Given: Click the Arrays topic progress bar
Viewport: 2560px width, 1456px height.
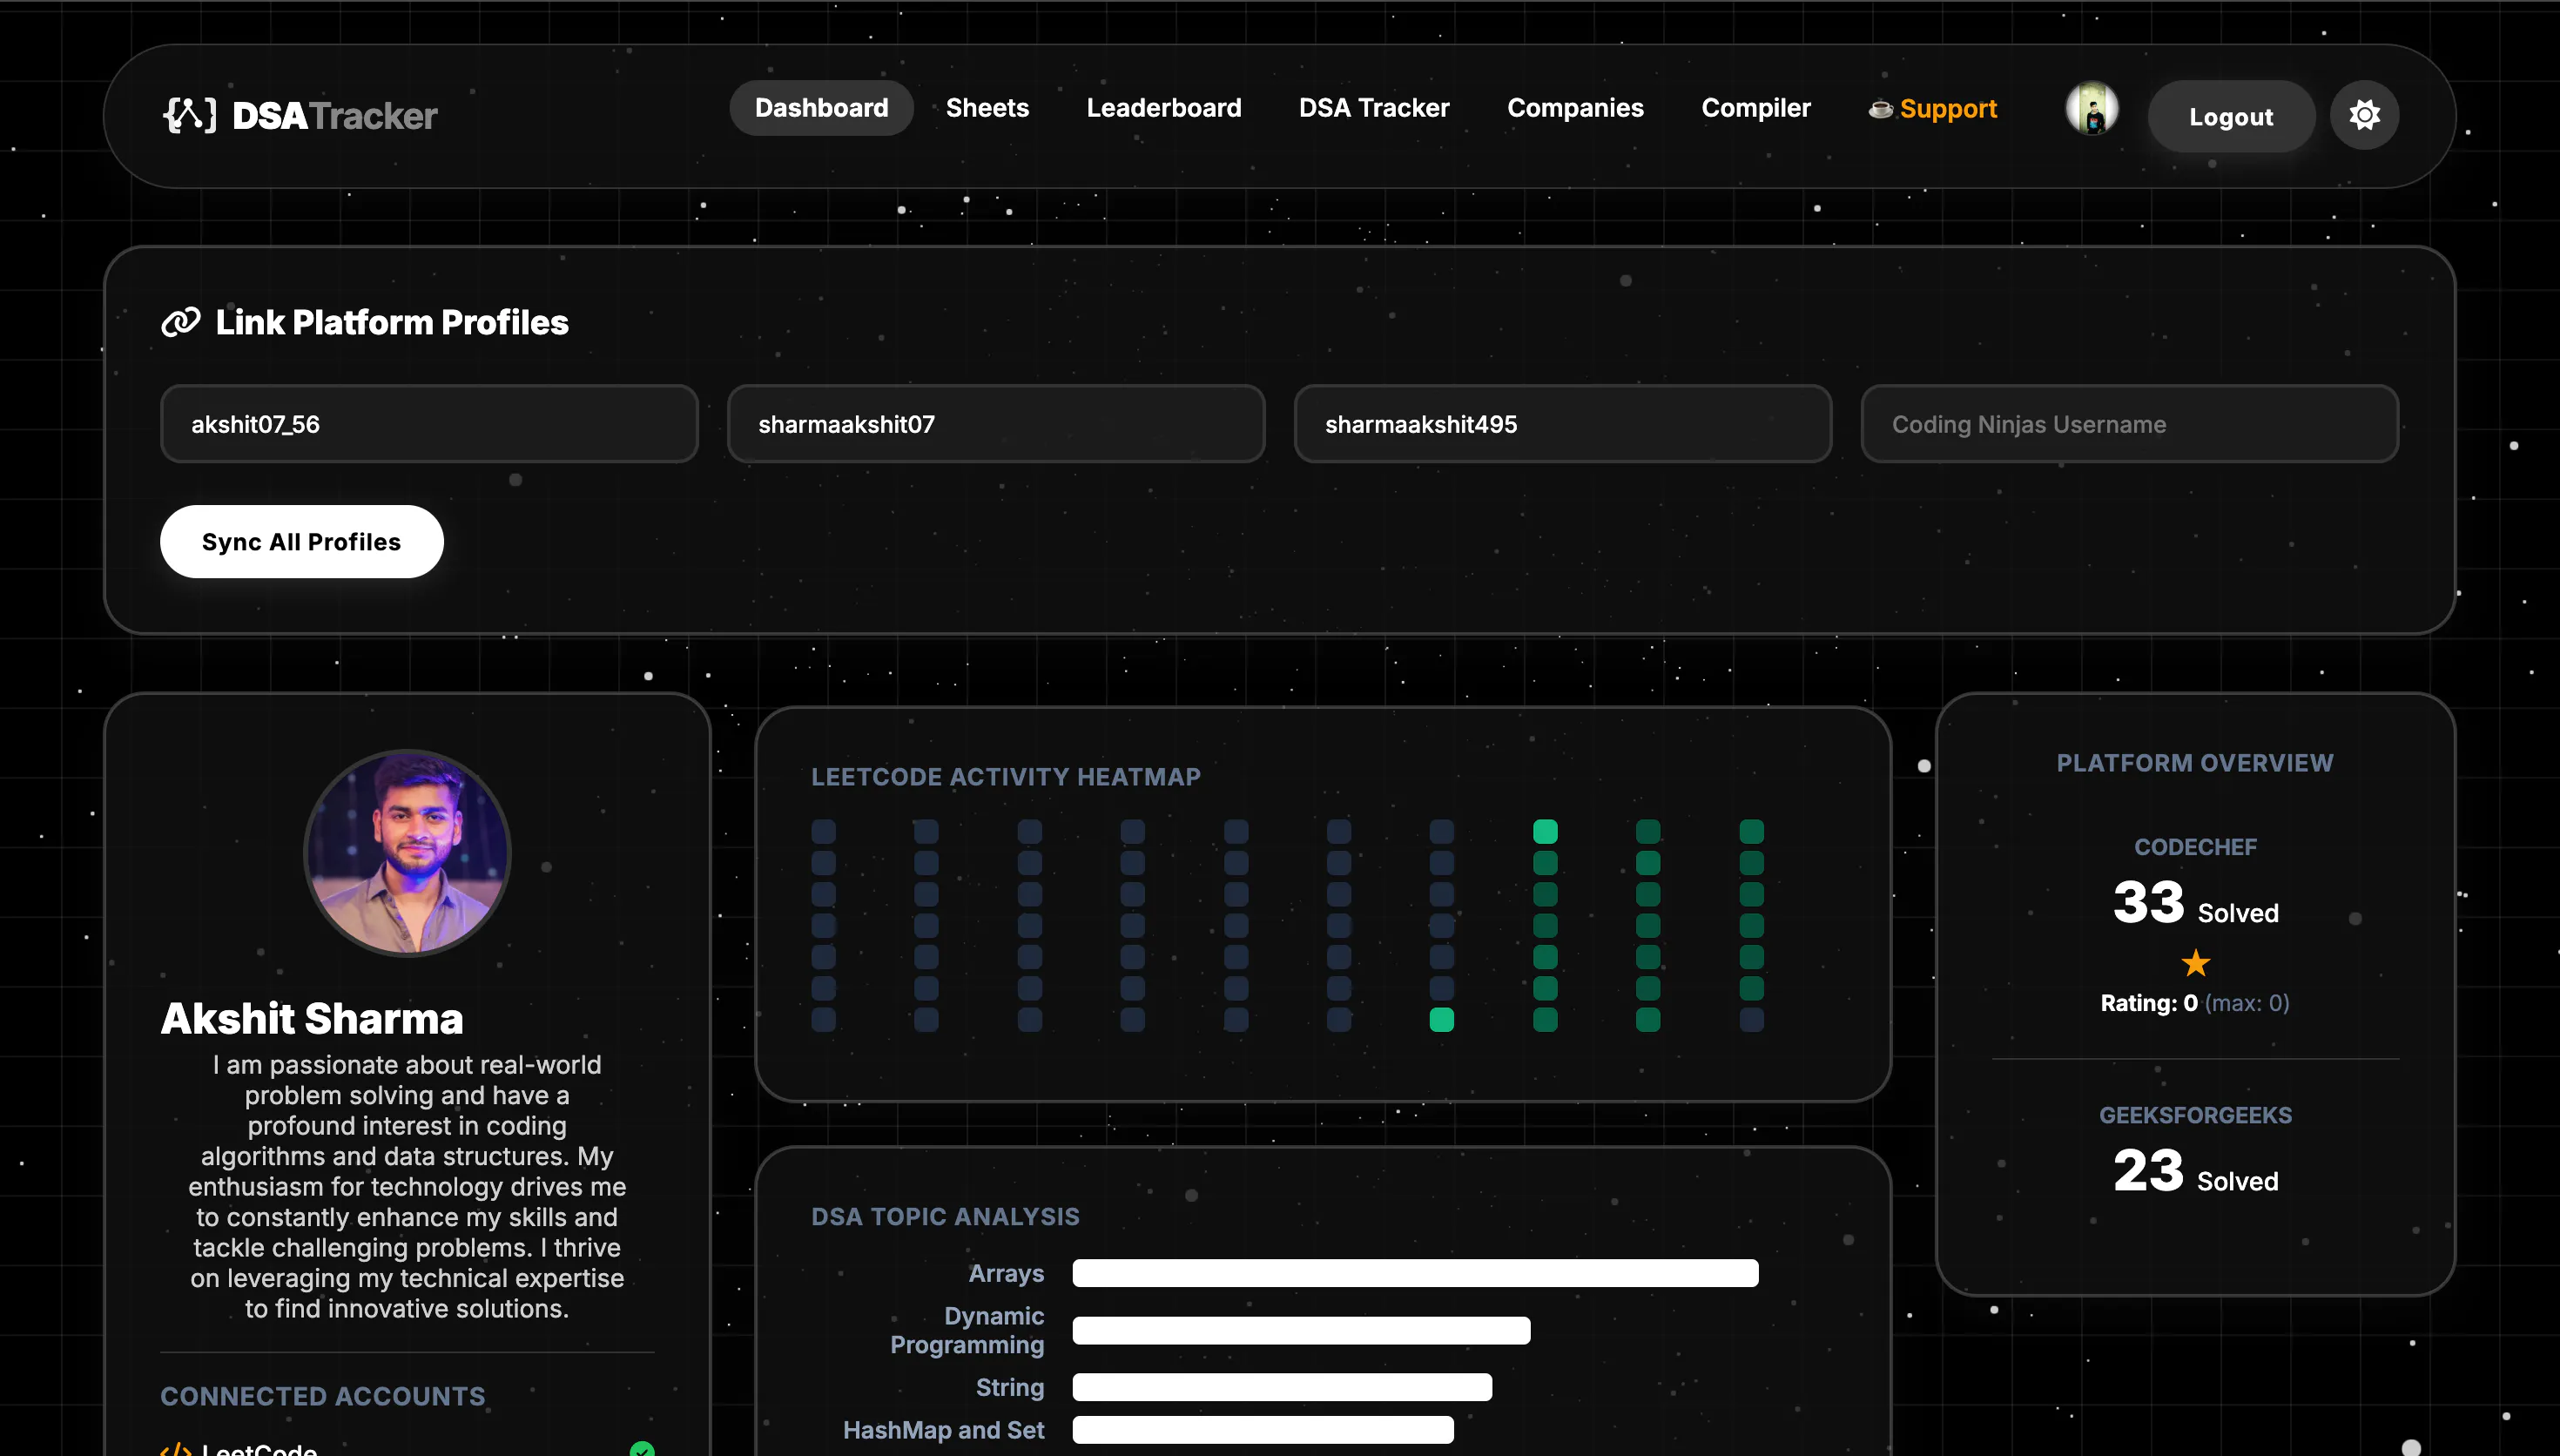Looking at the screenshot, I should coord(1416,1273).
